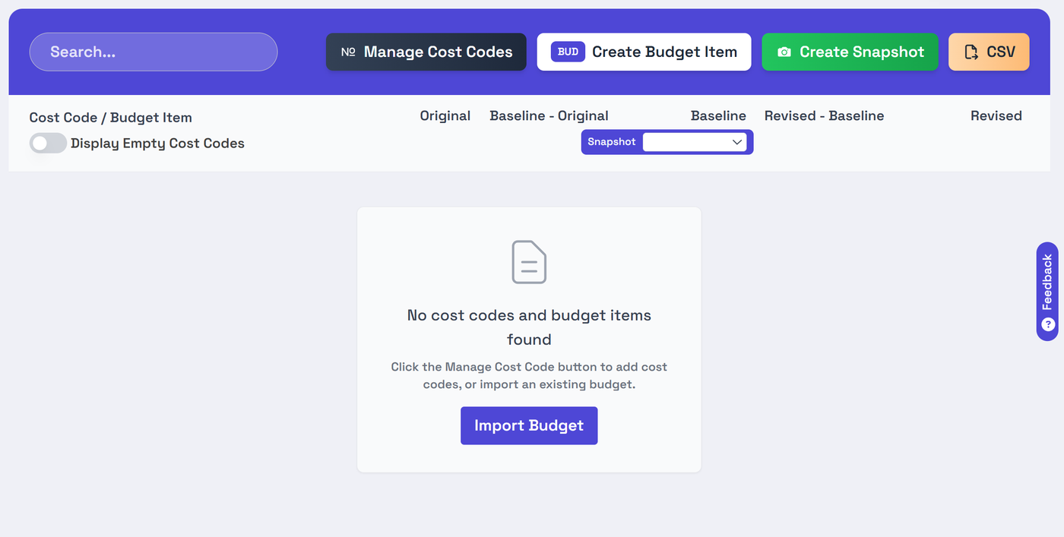Click the Revised column header

pos(996,115)
